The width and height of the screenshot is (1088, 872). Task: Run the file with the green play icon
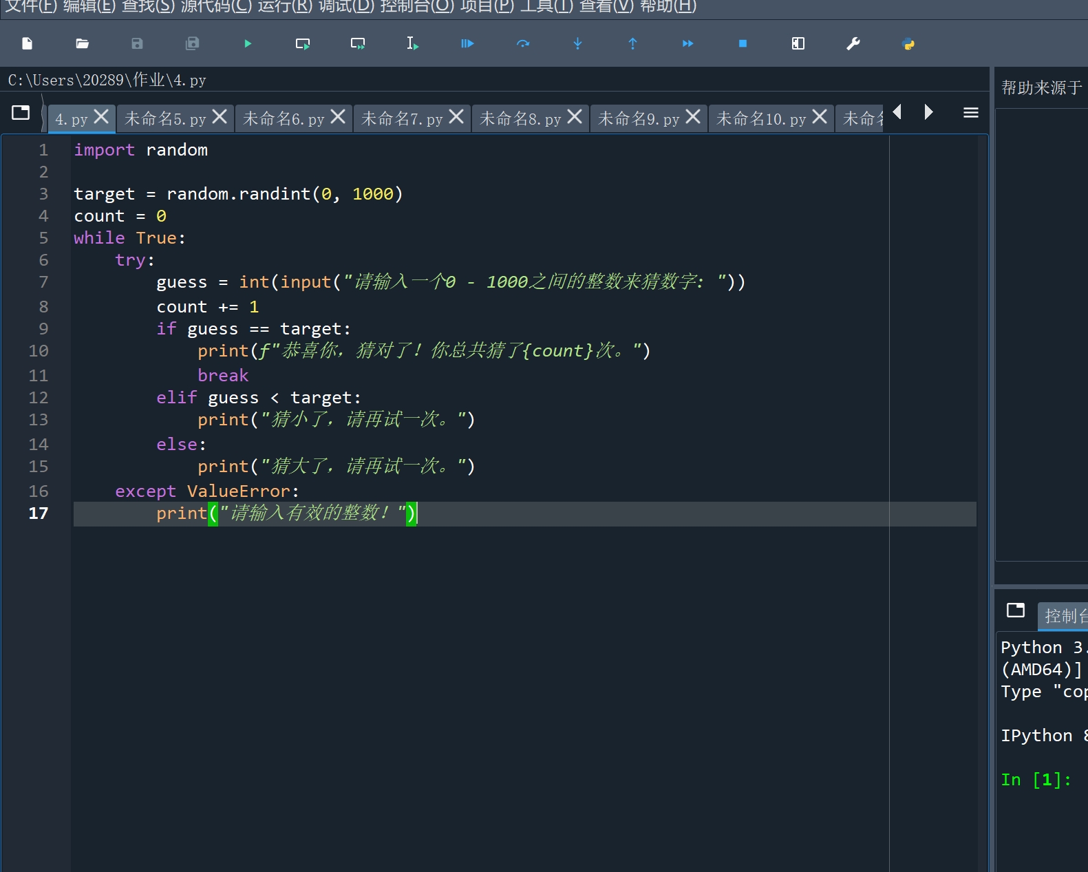248,43
